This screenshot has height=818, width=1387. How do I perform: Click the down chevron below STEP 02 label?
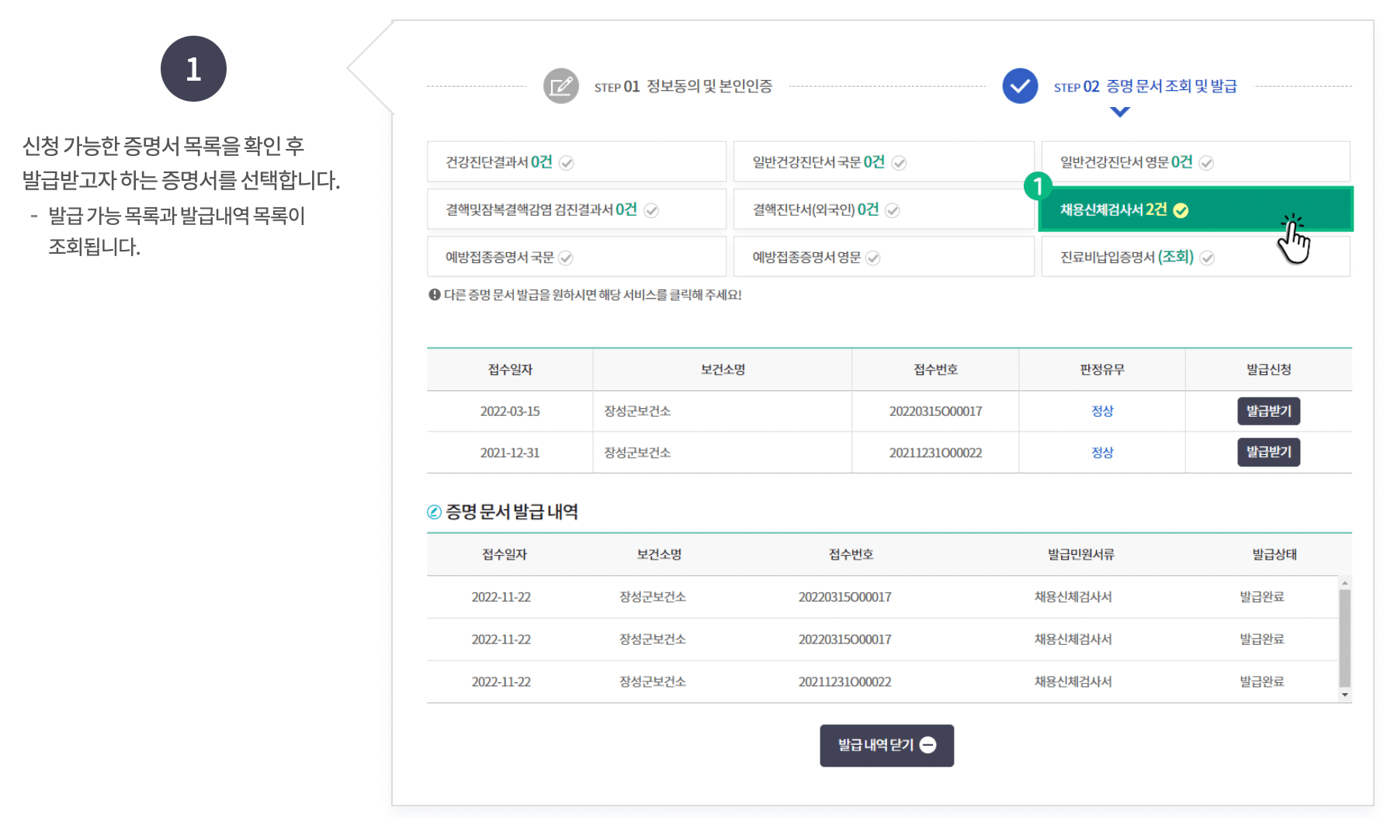(1118, 111)
